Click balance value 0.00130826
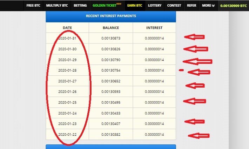249x149 pixels. pos(111,49)
